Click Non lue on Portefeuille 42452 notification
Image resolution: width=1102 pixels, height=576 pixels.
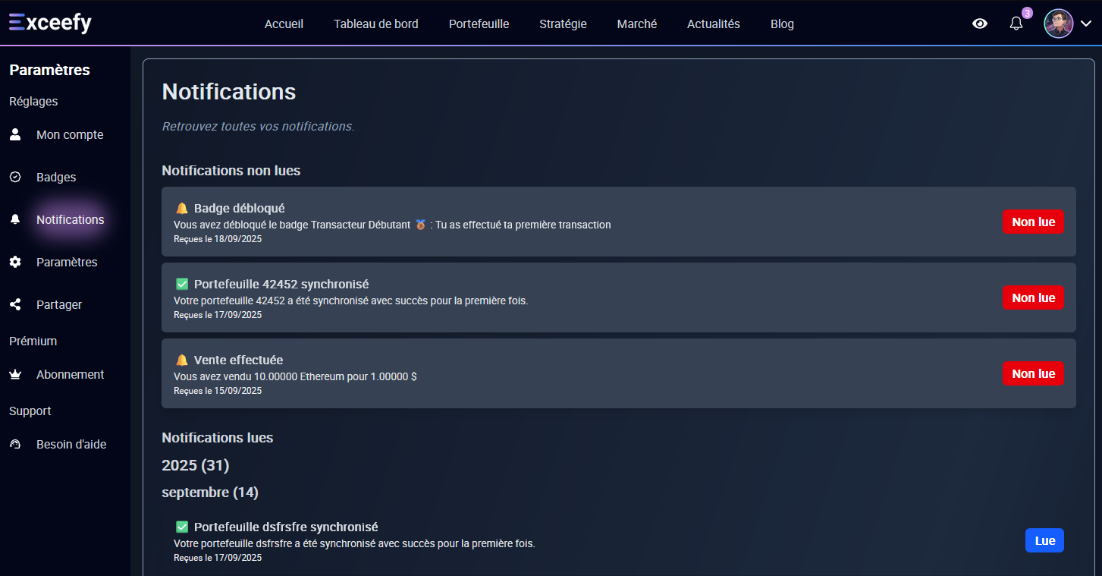[x=1033, y=297]
